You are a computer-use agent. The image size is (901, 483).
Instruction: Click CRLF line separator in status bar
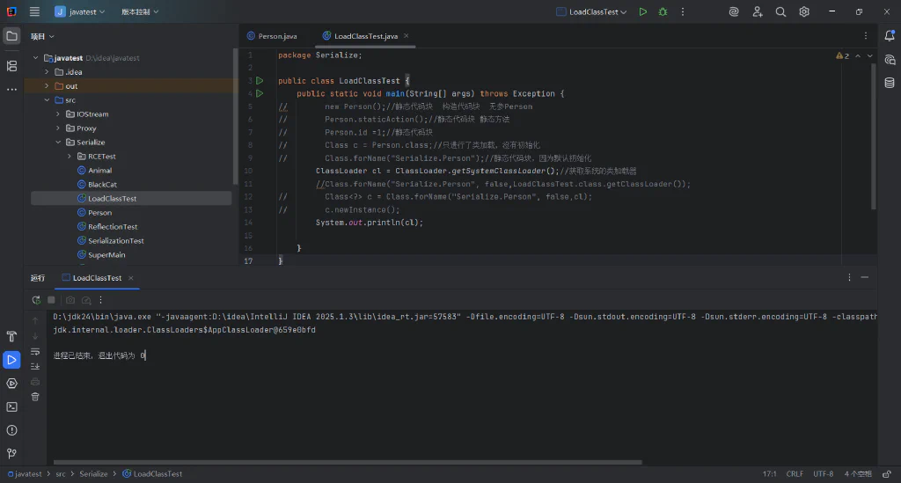[x=795, y=474]
